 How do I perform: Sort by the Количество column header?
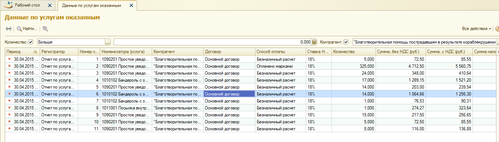coord(353,52)
